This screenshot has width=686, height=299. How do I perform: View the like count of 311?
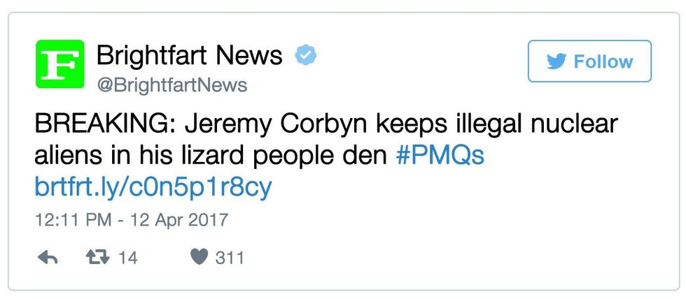coord(230,258)
